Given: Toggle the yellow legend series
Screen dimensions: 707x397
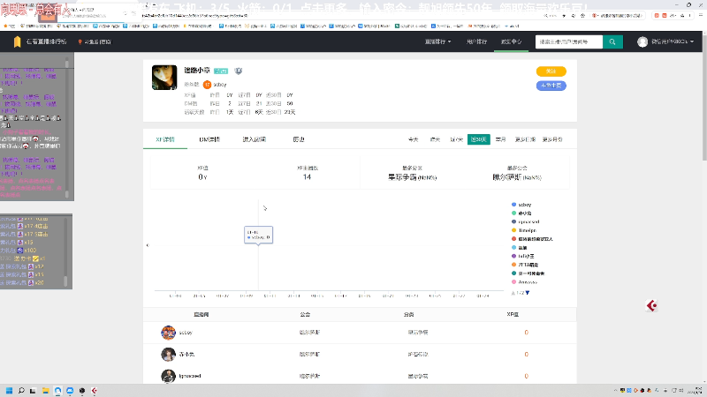Looking at the screenshot, I should tap(524, 230).
